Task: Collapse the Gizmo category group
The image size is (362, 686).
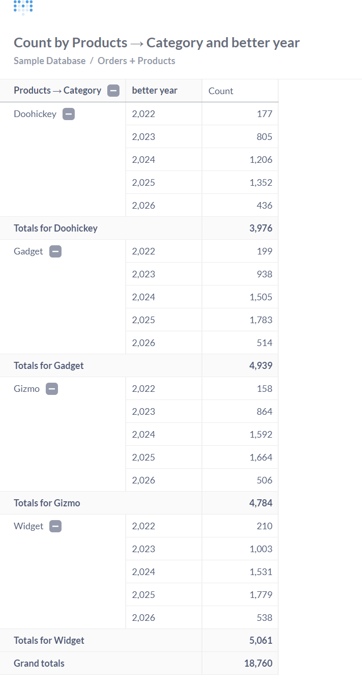Action: pyautogui.click(x=51, y=388)
